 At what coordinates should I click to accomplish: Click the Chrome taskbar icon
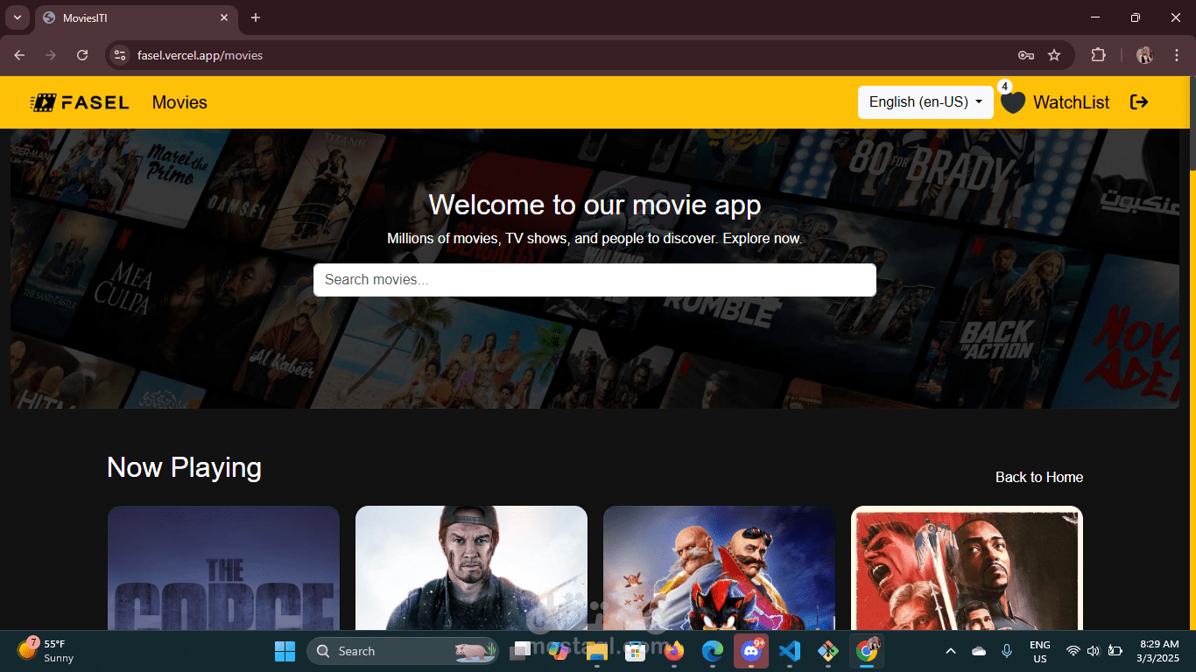[868, 651]
